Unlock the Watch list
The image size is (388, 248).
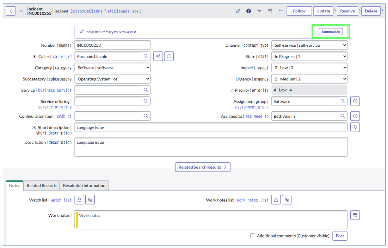pyautogui.click(x=79, y=200)
